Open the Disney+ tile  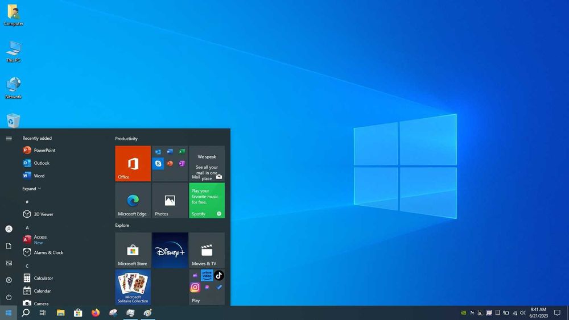coord(170,250)
